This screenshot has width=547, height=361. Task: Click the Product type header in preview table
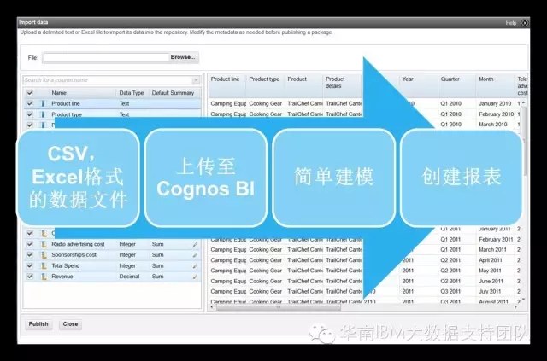point(264,79)
